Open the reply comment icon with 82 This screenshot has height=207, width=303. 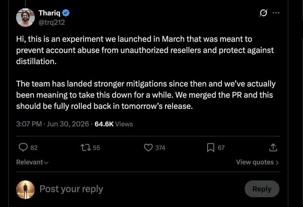pyautogui.click(x=23, y=148)
